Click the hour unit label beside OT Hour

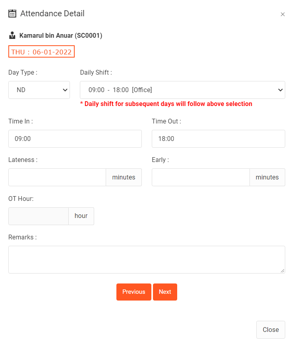pos(81,216)
